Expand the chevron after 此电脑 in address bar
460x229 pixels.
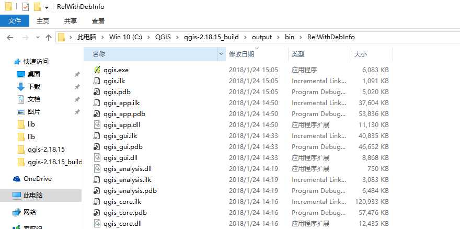pos(102,37)
